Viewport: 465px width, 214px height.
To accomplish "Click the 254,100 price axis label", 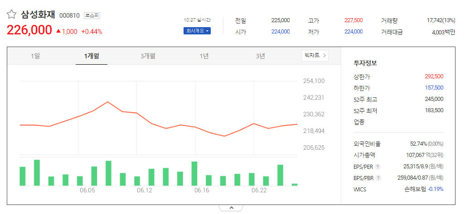I will click(314, 81).
